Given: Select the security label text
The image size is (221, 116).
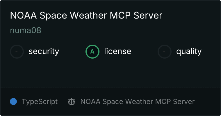Looking at the screenshot, I should [x=44, y=51].
